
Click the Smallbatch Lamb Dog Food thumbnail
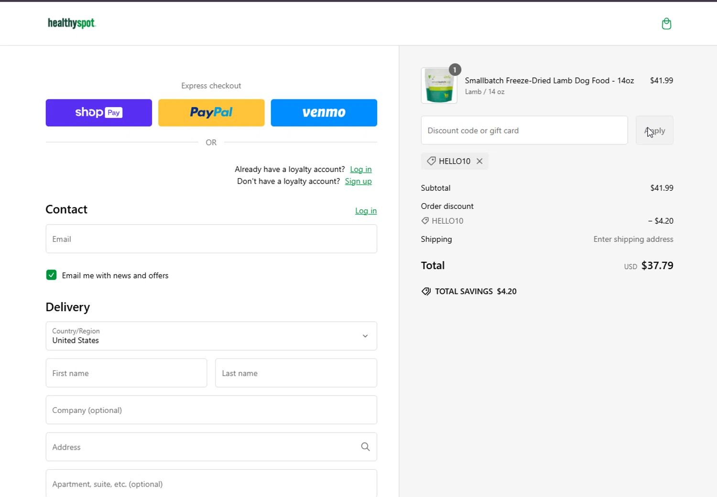(439, 86)
